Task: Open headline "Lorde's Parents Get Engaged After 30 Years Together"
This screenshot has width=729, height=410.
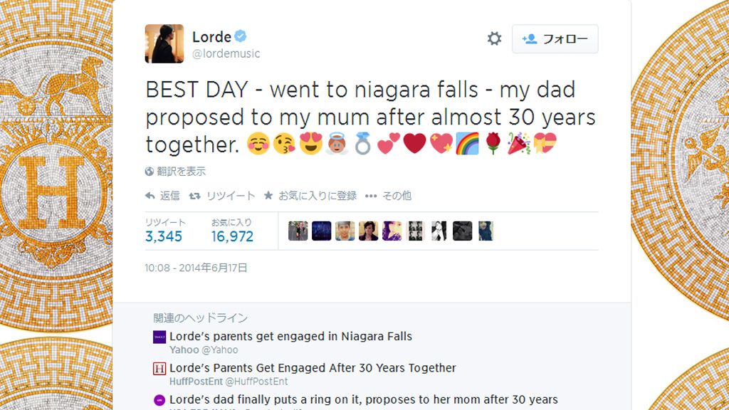Action: click(313, 368)
